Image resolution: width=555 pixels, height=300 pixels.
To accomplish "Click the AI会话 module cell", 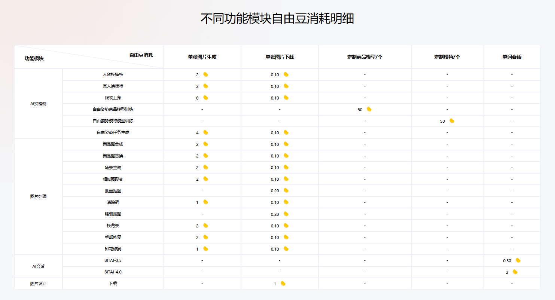I will (39, 266).
